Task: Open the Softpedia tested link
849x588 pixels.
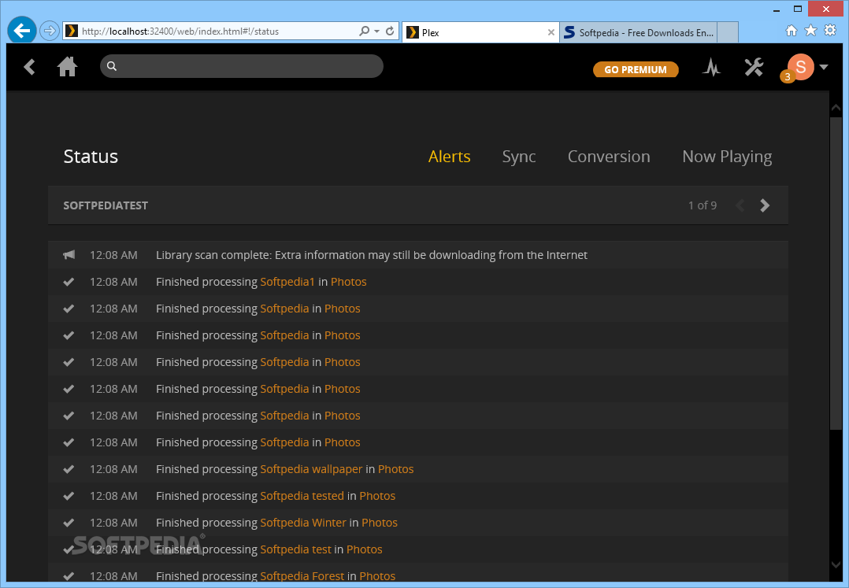Action: coord(302,496)
